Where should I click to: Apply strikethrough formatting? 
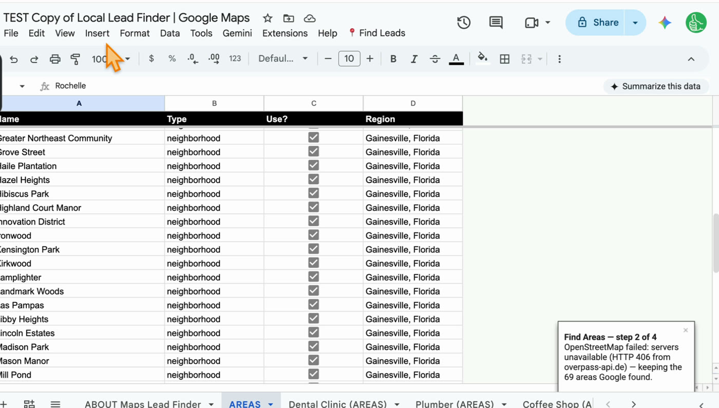point(435,59)
